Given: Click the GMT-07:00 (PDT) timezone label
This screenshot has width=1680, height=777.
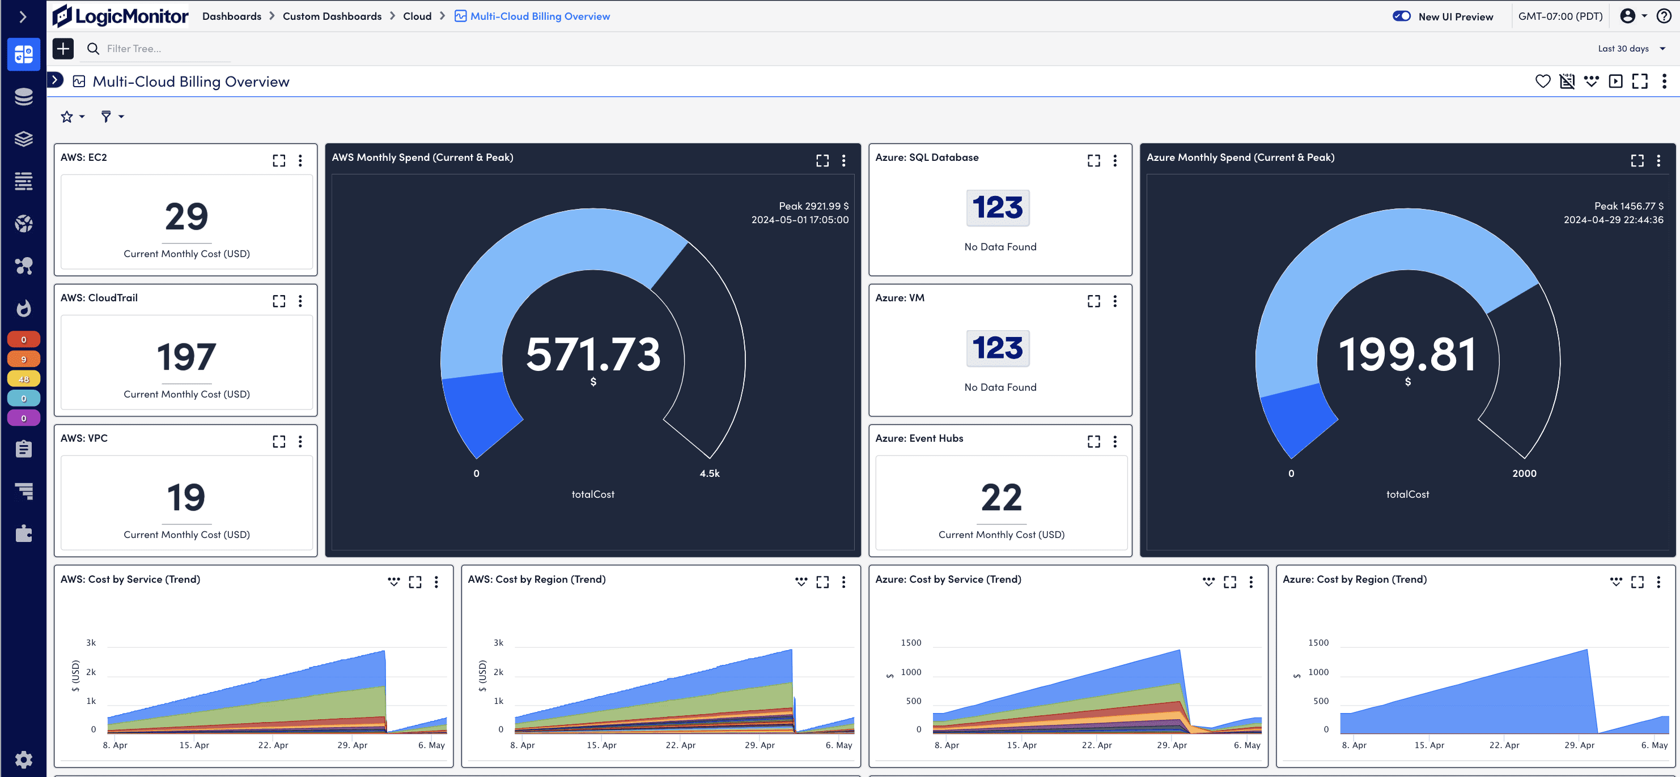Looking at the screenshot, I should pyautogui.click(x=1560, y=16).
